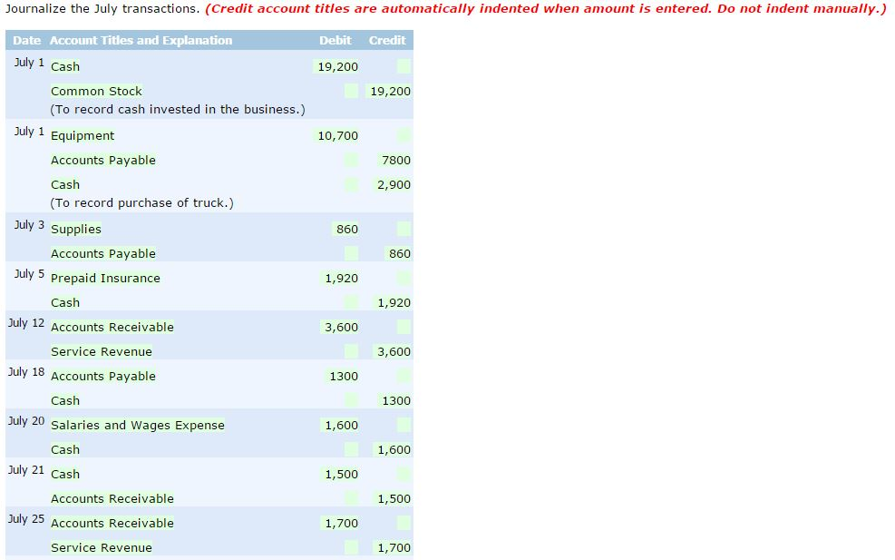The width and height of the screenshot is (895, 560).
Task: Click the empty credit cell beside Equipment
Action: click(402, 135)
